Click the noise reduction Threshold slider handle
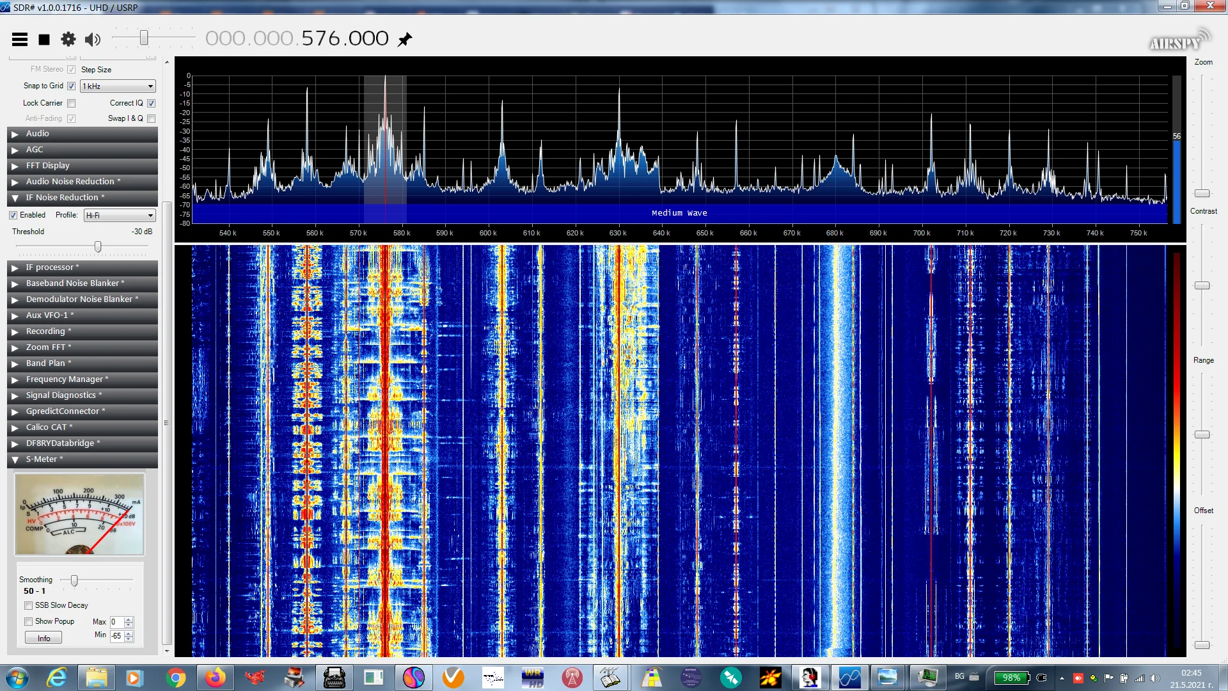Screen dimensions: 1228x691 click(x=98, y=246)
